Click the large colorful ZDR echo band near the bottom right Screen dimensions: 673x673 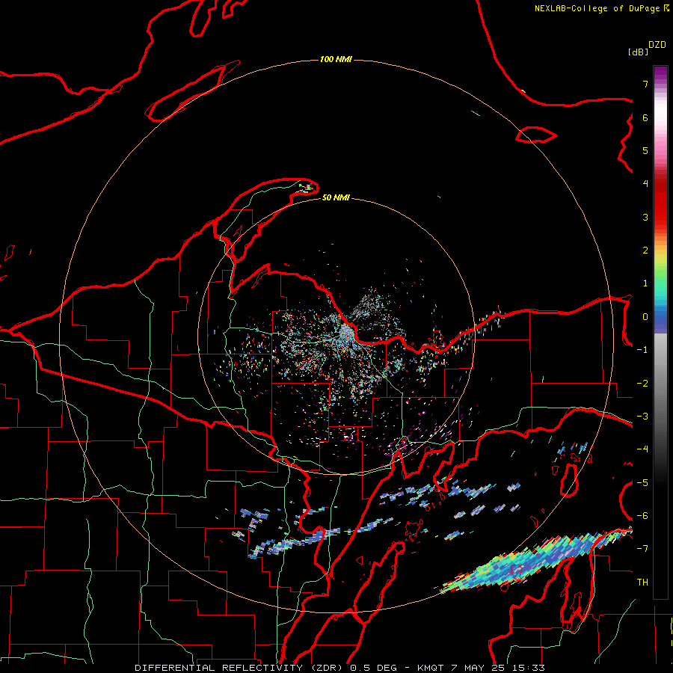pyautogui.click(x=536, y=562)
